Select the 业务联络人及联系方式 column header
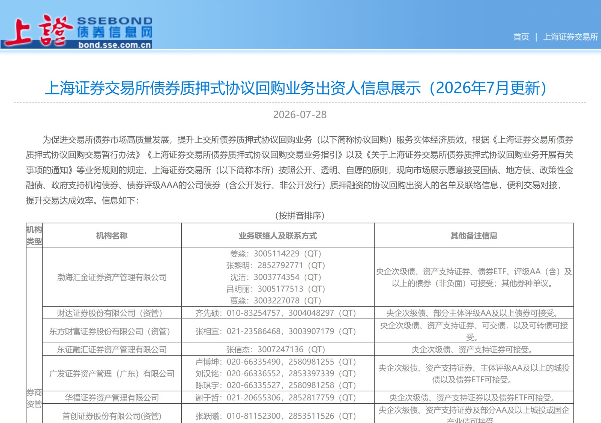 pyautogui.click(x=278, y=236)
